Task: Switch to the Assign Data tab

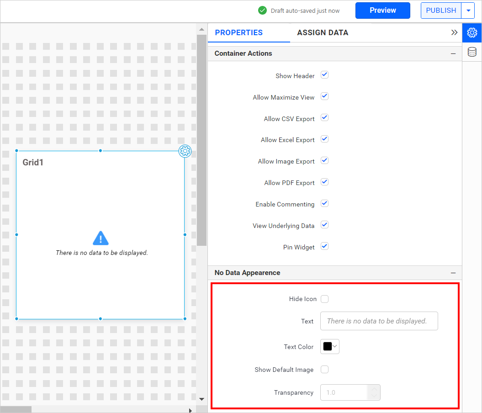Action: click(x=323, y=33)
